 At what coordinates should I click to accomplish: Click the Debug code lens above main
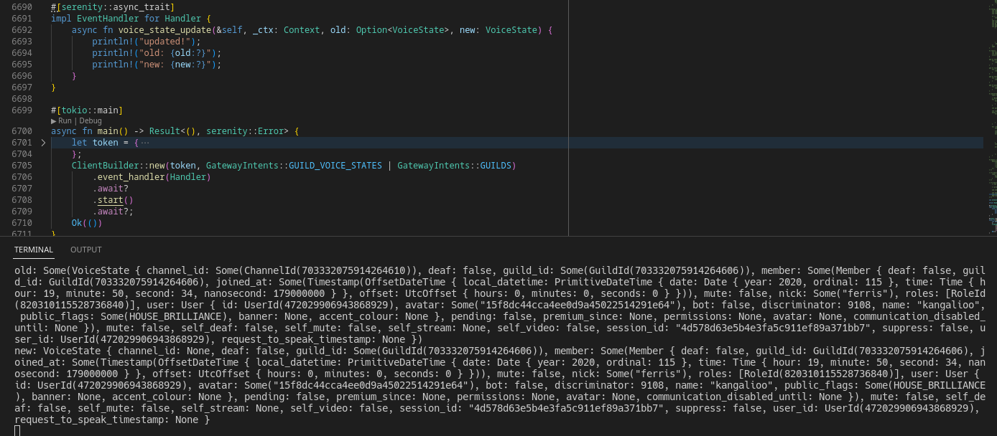tap(90, 121)
